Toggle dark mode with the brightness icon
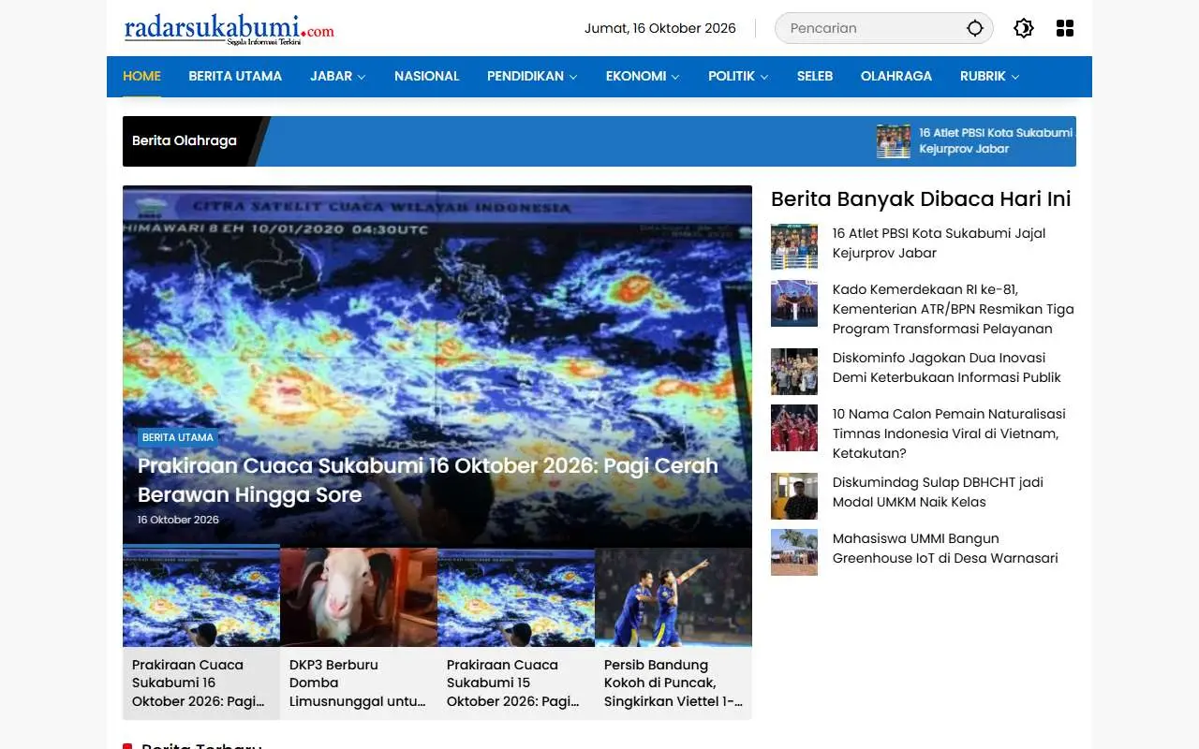1199x749 pixels. click(1024, 28)
